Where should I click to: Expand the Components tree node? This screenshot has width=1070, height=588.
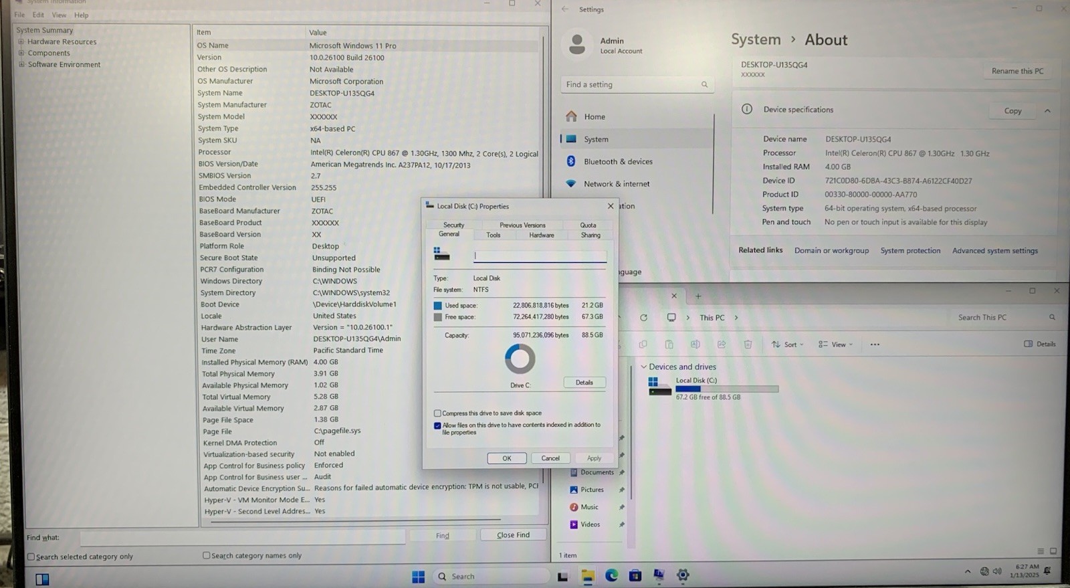(x=21, y=53)
